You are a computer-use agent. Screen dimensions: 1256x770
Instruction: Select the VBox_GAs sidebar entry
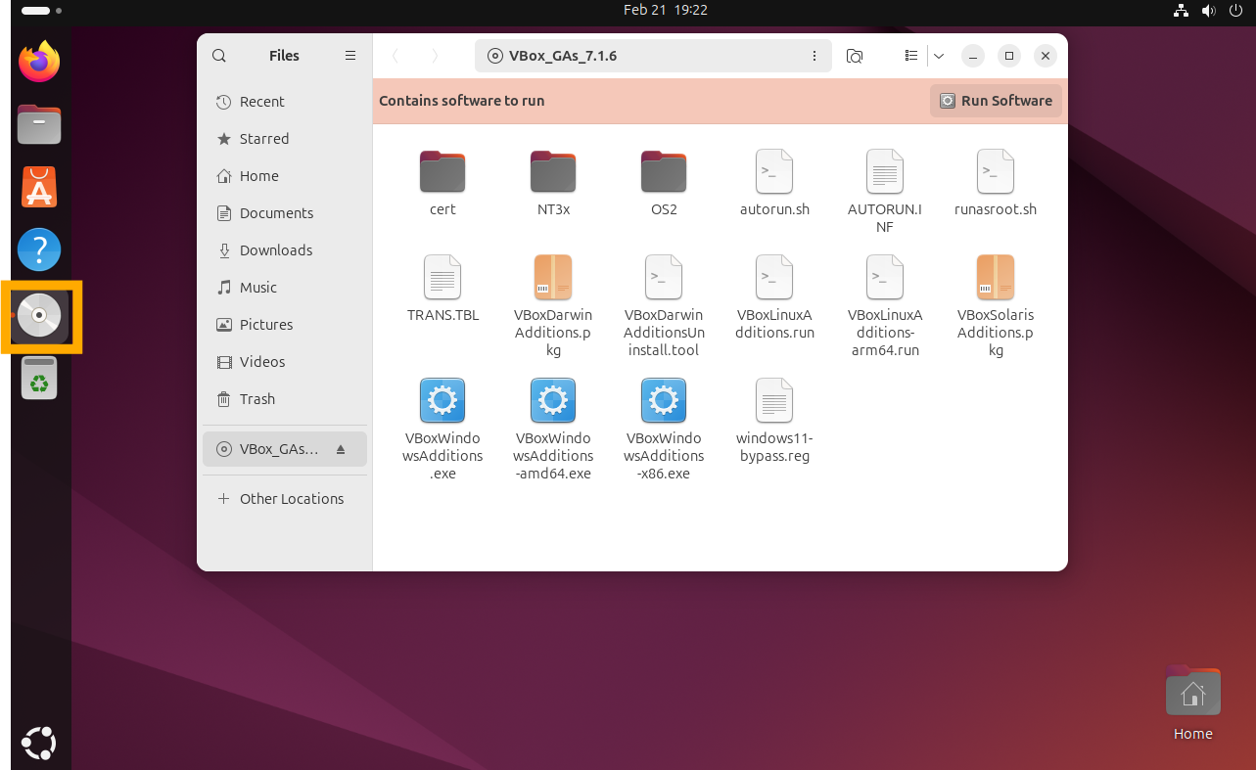[285, 449]
